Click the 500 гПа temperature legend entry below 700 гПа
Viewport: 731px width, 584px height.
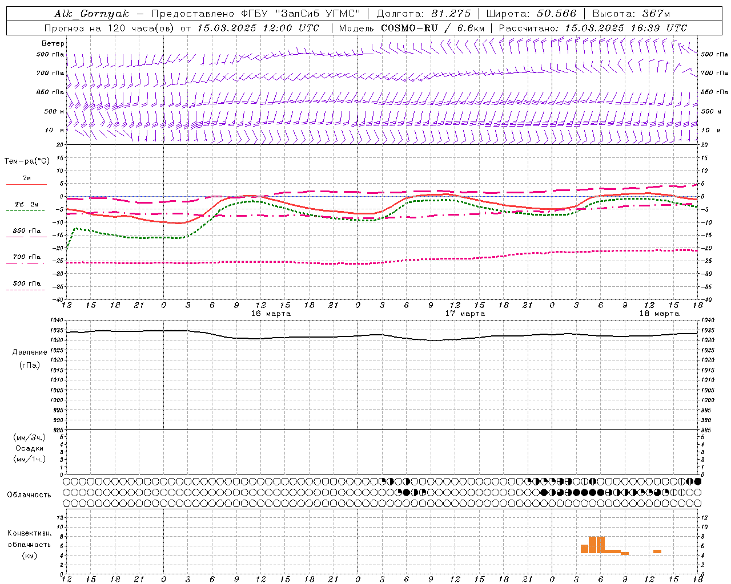26,285
